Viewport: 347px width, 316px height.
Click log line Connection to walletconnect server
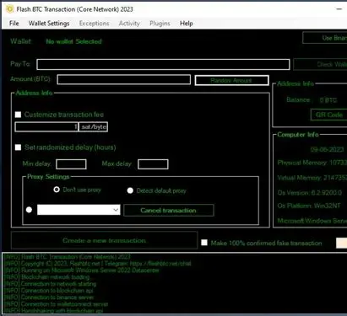[56, 304]
